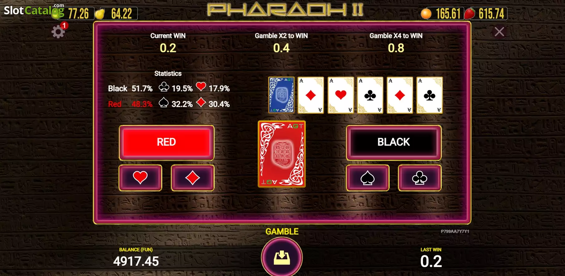
Task: Close the gamble panel with X
Action: coord(499,31)
